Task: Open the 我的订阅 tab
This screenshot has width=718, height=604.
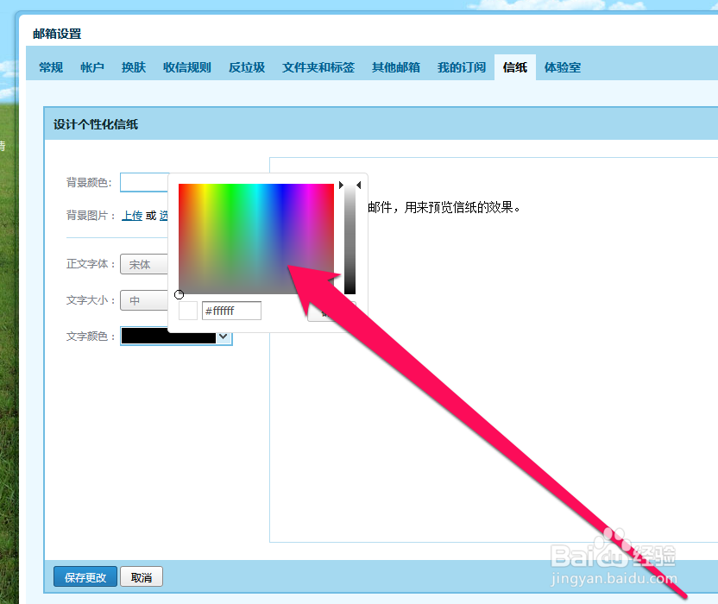Action: pos(461,68)
